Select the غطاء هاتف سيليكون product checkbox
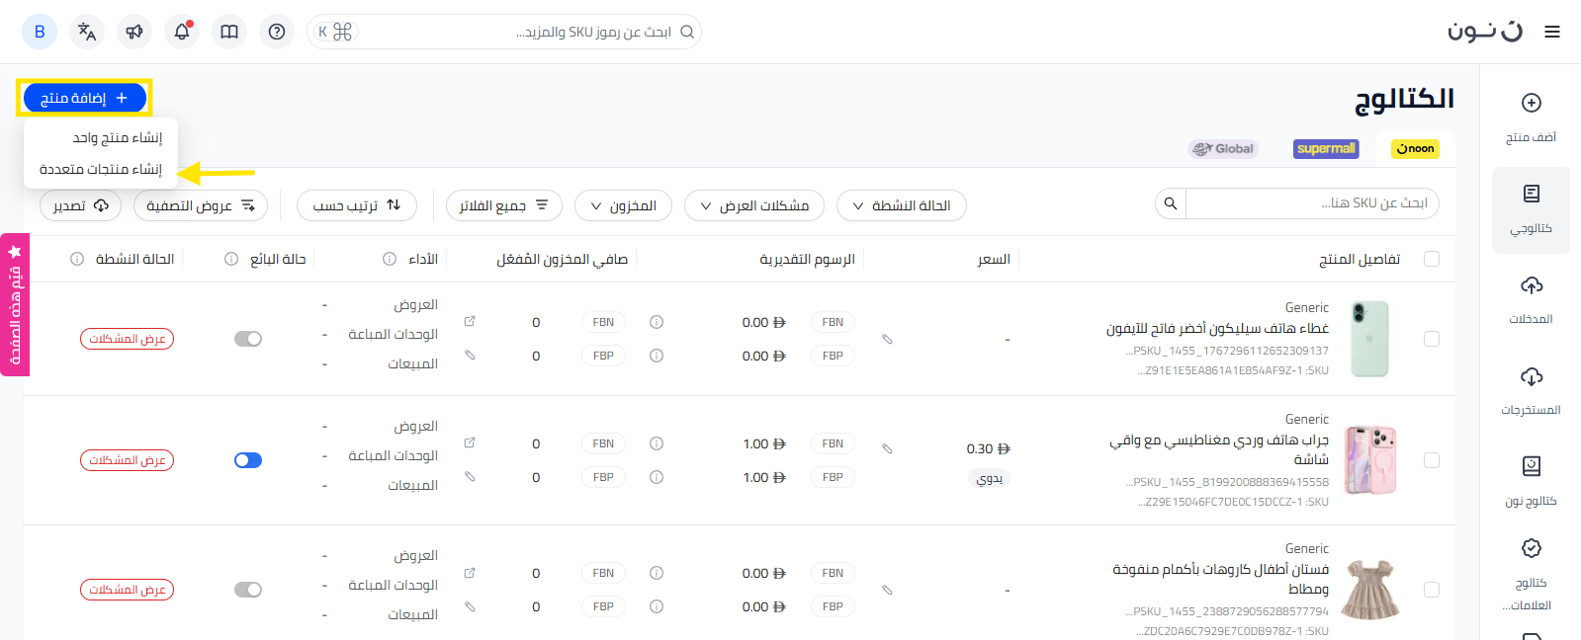This screenshot has width=1581, height=640. (x=1432, y=339)
